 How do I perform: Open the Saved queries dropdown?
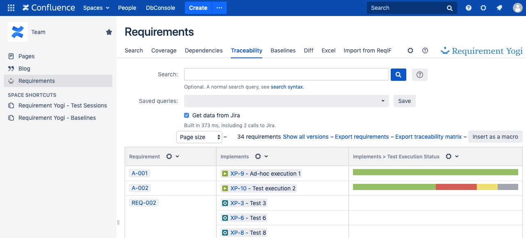(x=286, y=101)
